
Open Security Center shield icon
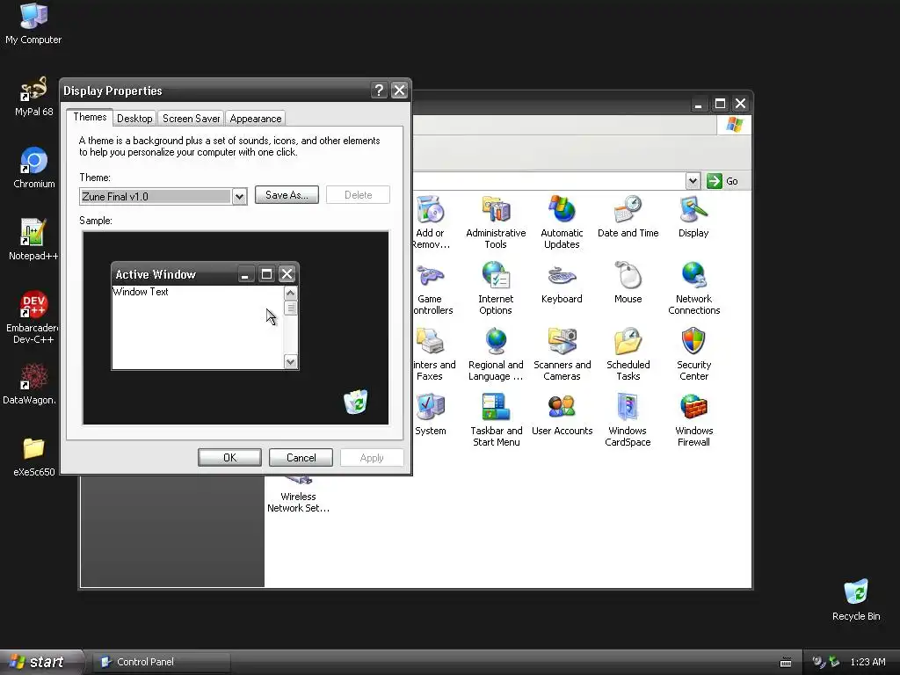pyautogui.click(x=693, y=354)
